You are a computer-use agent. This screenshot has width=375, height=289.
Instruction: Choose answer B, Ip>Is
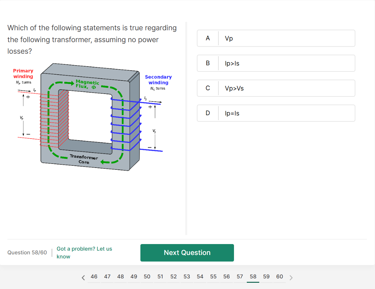point(276,63)
